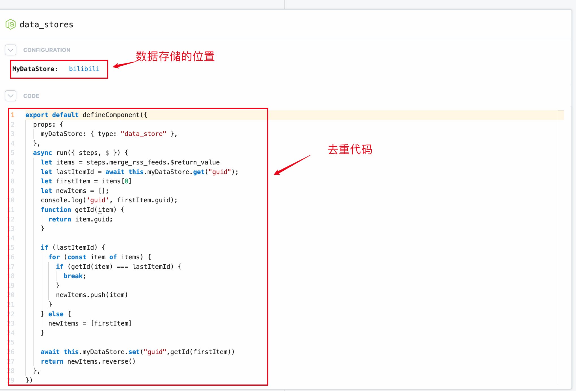This screenshot has height=391, width=576.
Task: Click the CONFIGURATION section heading
Action: pos(47,50)
